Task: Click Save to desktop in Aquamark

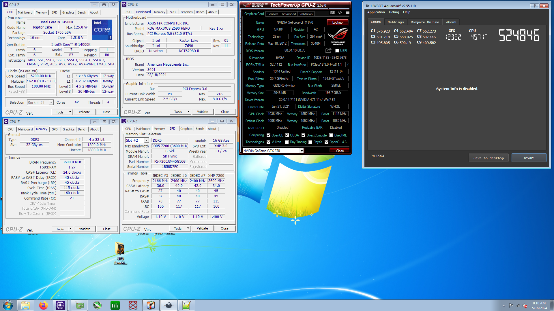Action: point(489,158)
